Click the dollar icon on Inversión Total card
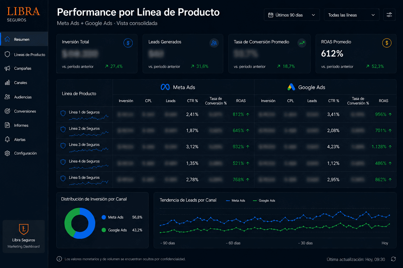Viewport: 403px width, 268px height. 128,43
